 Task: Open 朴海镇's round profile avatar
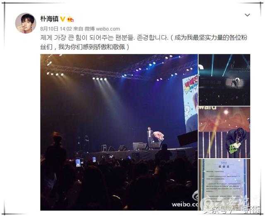[x=26, y=23]
